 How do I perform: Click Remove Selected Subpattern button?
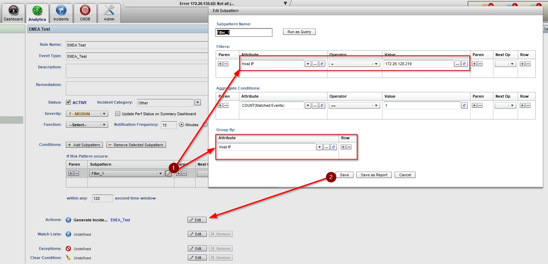click(x=136, y=145)
